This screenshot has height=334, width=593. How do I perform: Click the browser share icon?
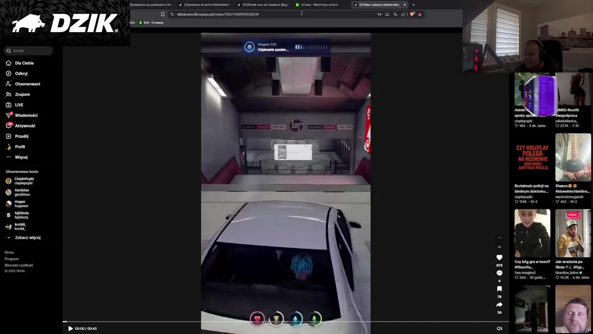tap(403, 14)
